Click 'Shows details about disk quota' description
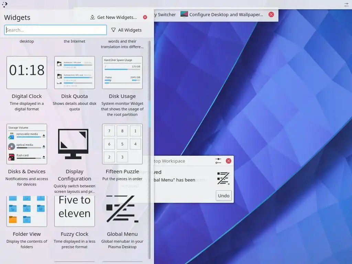This screenshot has width=352, height=264. (75, 106)
